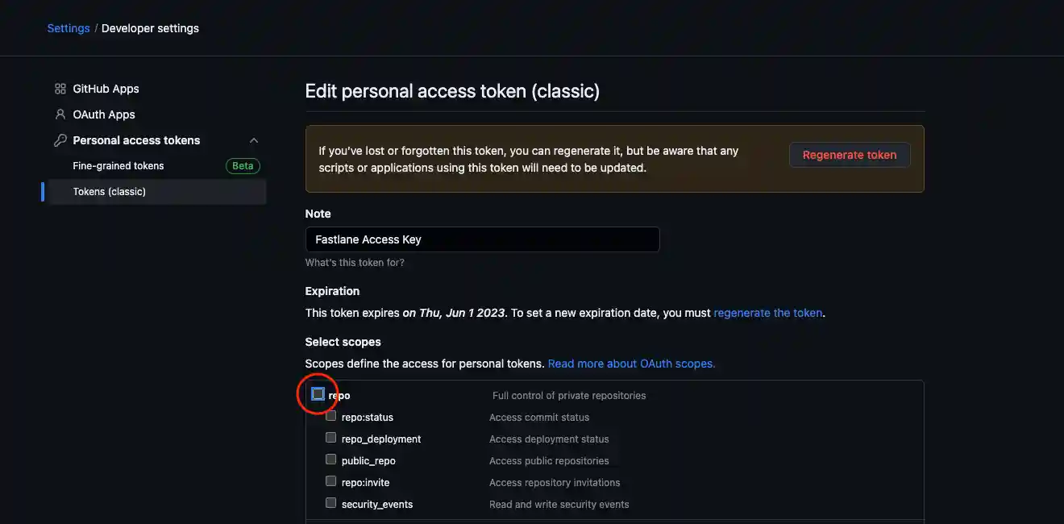Open Read more about OAuth scopes
The height and width of the screenshot is (524, 1064).
tap(630, 363)
